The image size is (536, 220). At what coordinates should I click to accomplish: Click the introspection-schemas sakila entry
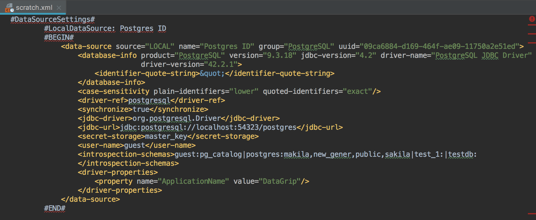coord(397,154)
